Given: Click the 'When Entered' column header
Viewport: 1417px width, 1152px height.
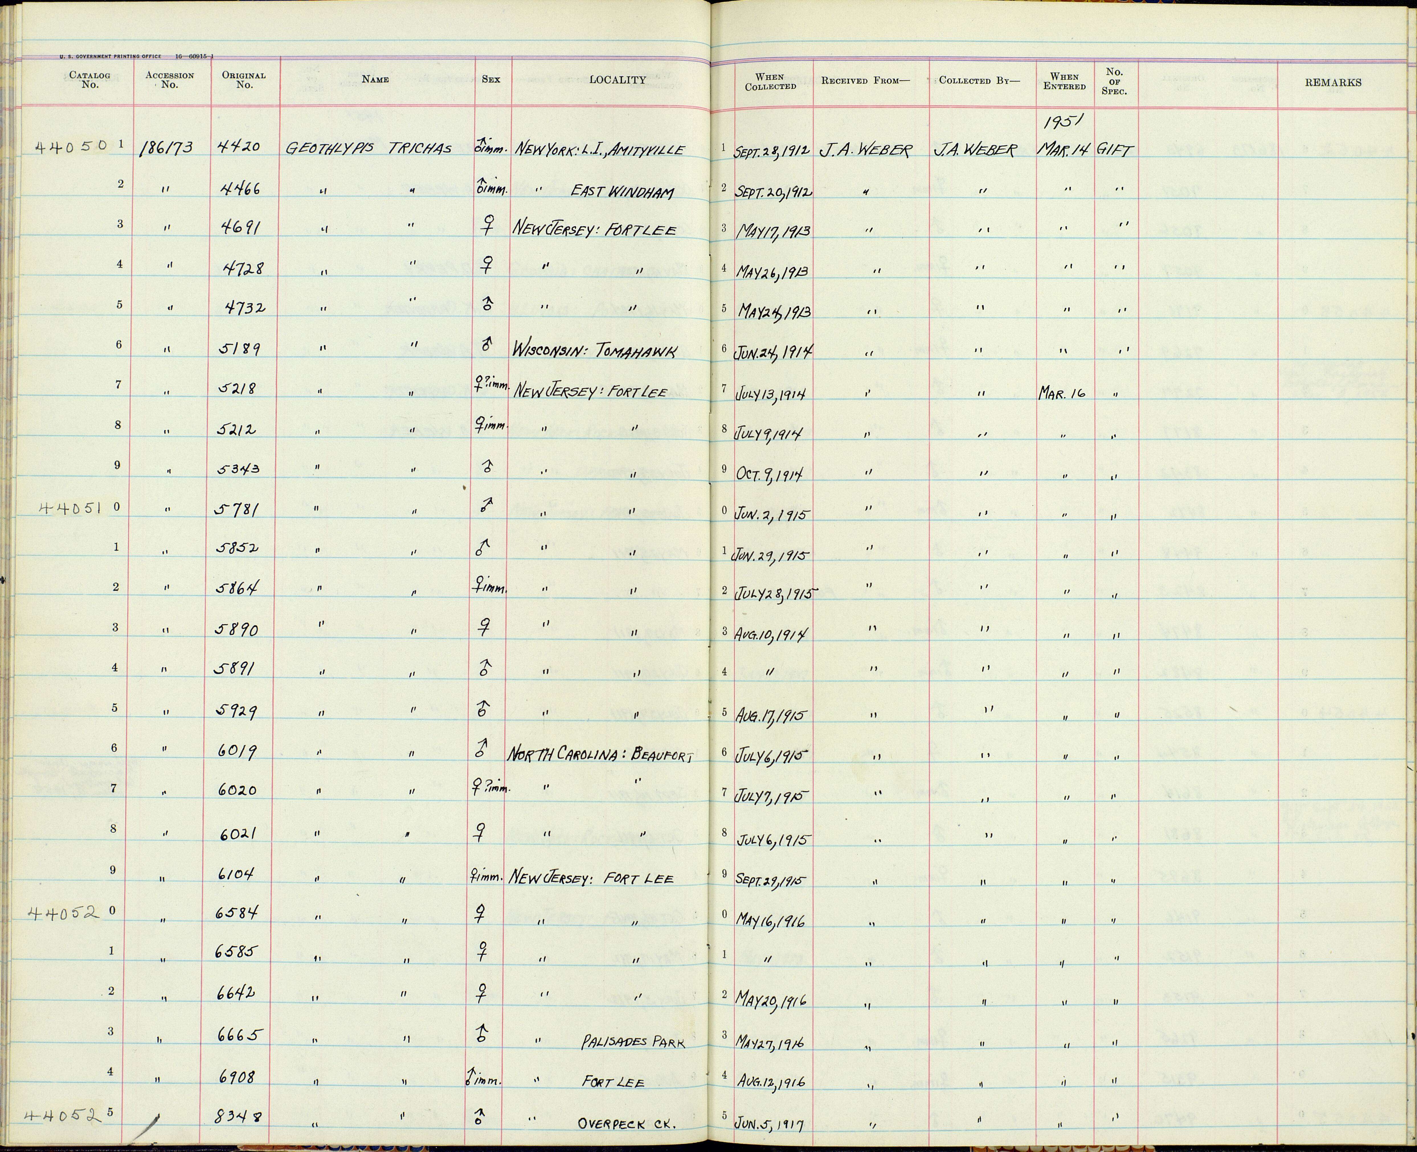Looking at the screenshot, I should coord(1065,81).
